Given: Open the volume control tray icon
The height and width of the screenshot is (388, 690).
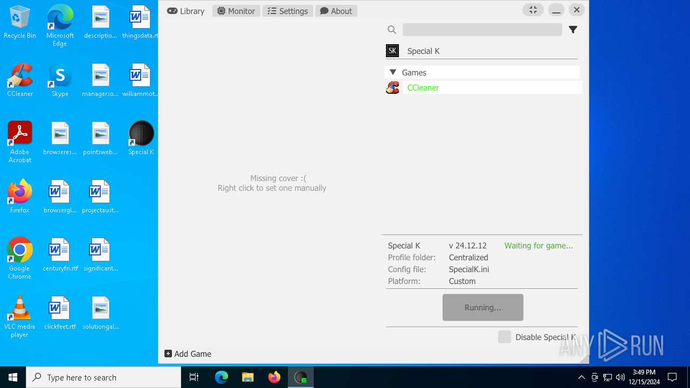Looking at the screenshot, I should (620, 377).
